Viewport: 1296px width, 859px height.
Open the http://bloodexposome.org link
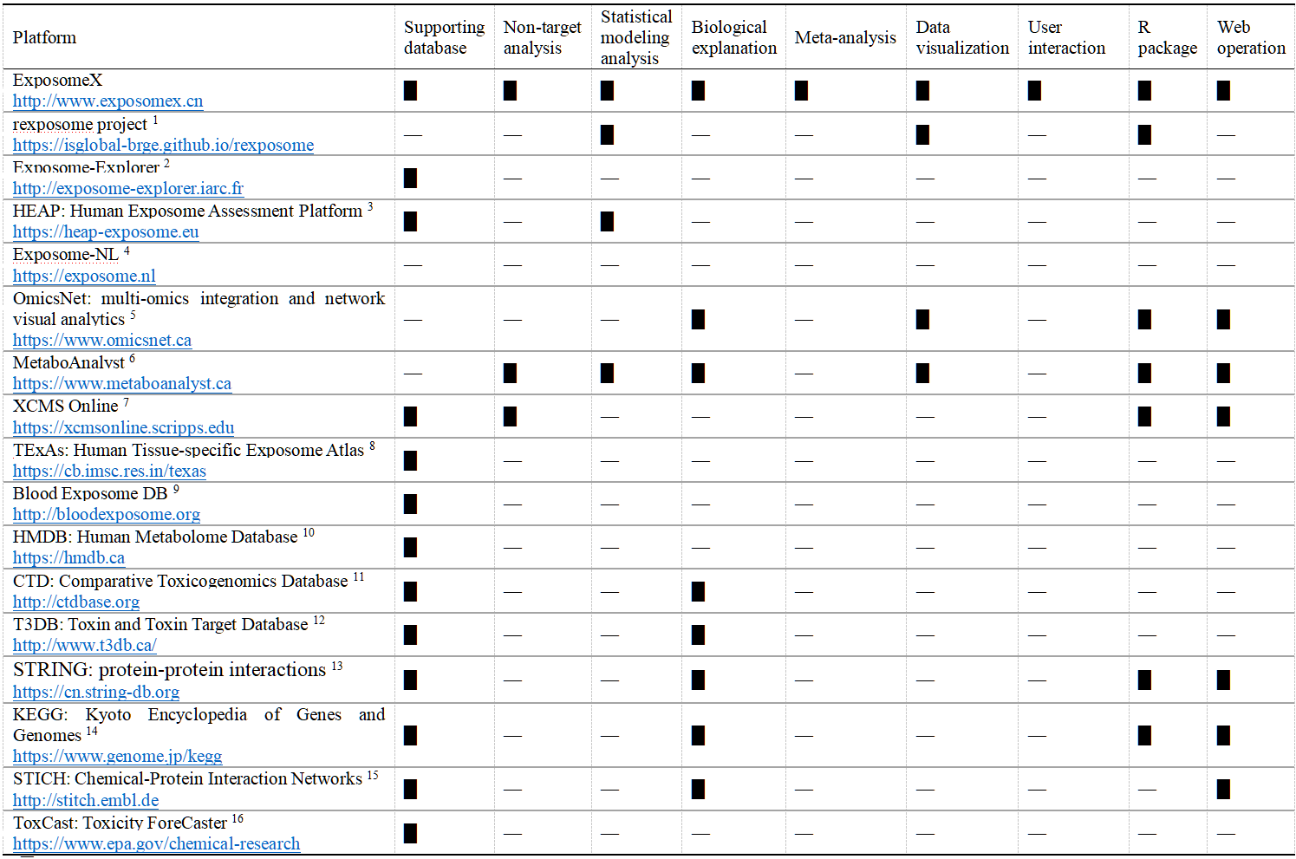point(107,514)
